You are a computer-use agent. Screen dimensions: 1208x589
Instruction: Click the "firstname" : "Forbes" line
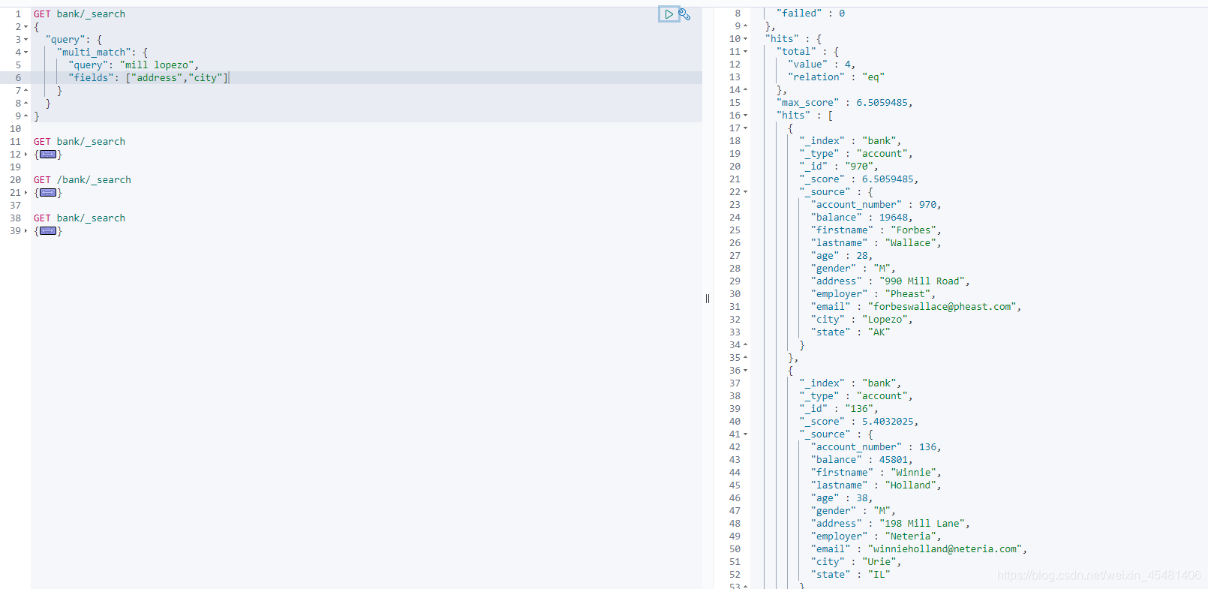point(876,230)
